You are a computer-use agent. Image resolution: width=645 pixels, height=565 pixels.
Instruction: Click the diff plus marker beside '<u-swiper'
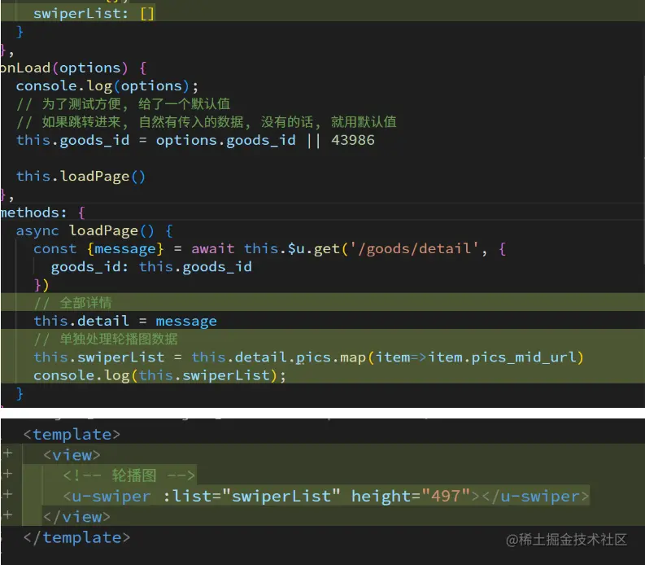click(x=7, y=495)
